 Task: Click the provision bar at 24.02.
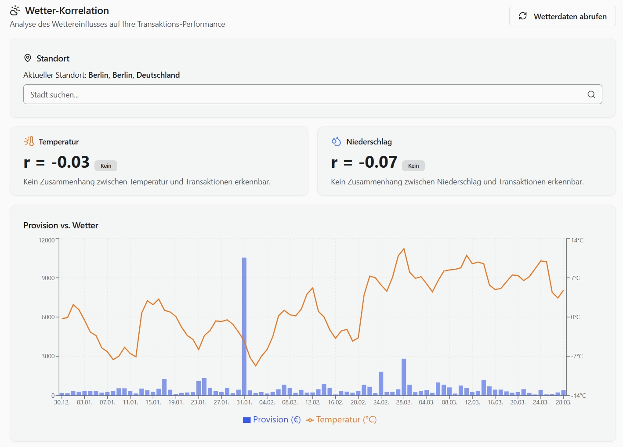(381, 383)
